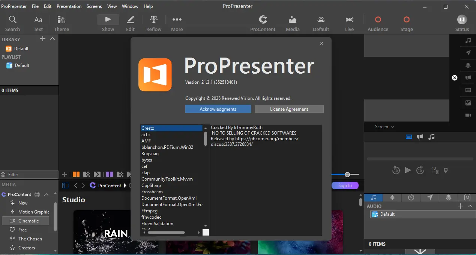Open the Media toolbar button
Image resolution: width=476 pixels, height=255 pixels.
pyautogui.click(x=293, y=24)
